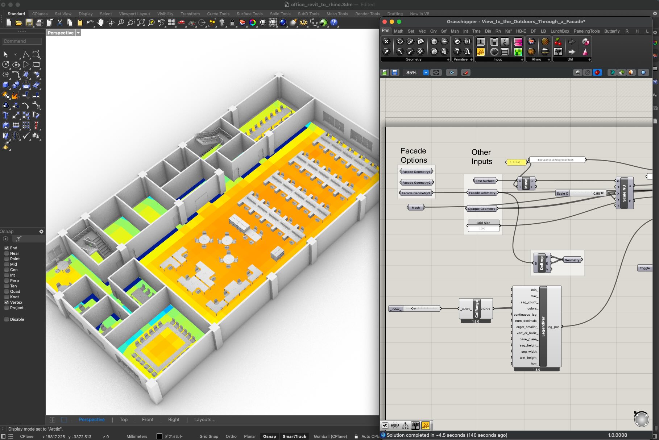Click the yellow scribble icon in Input panel
659x440 pixels.
point(480,52)
